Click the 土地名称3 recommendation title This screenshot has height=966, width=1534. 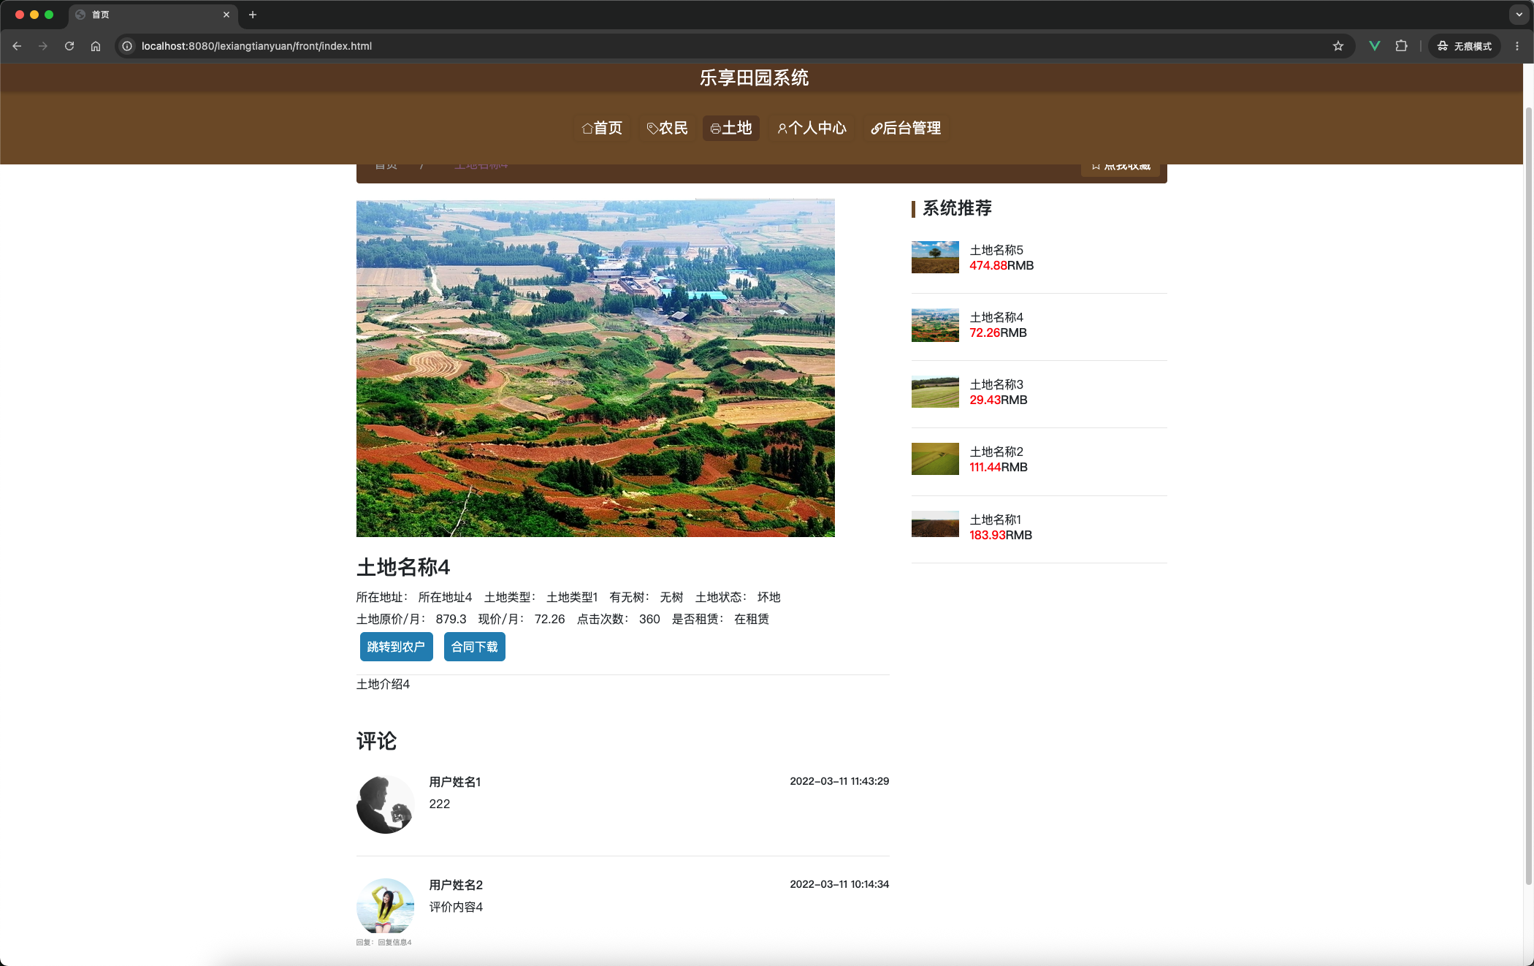(996, 384)
